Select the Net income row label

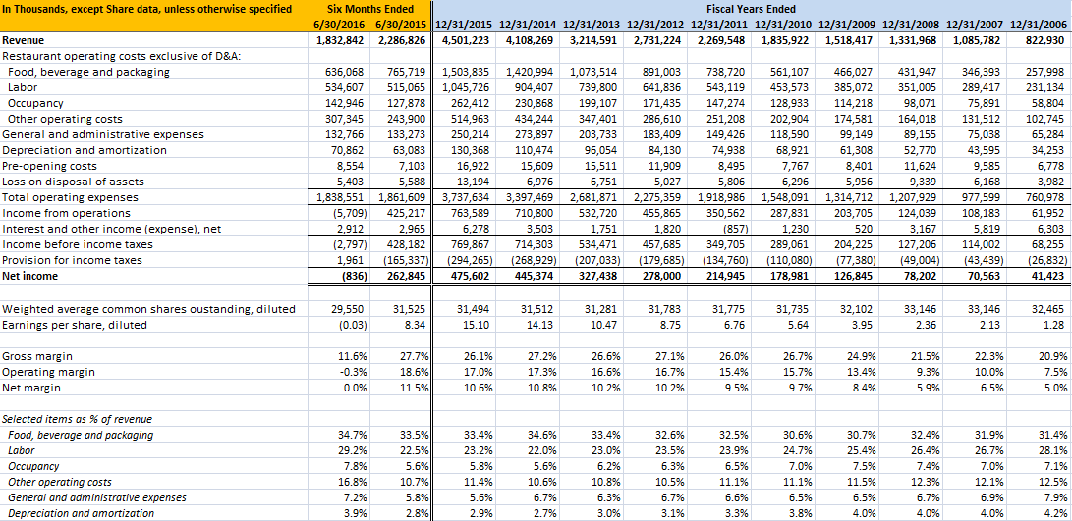(x=30, y=277)
